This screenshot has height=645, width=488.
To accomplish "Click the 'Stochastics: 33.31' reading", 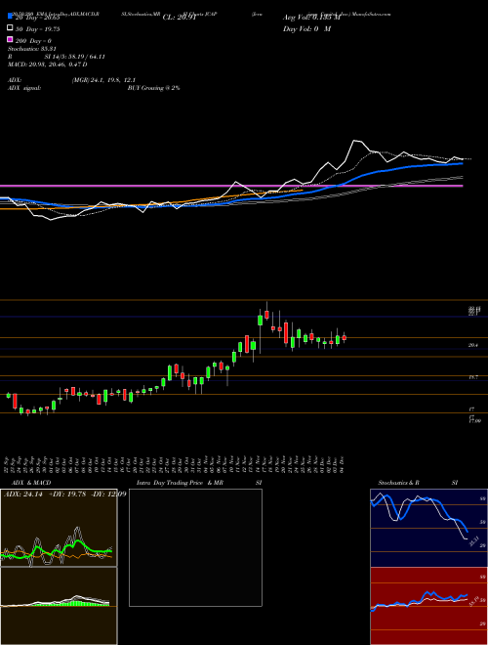I will [31, 49].
